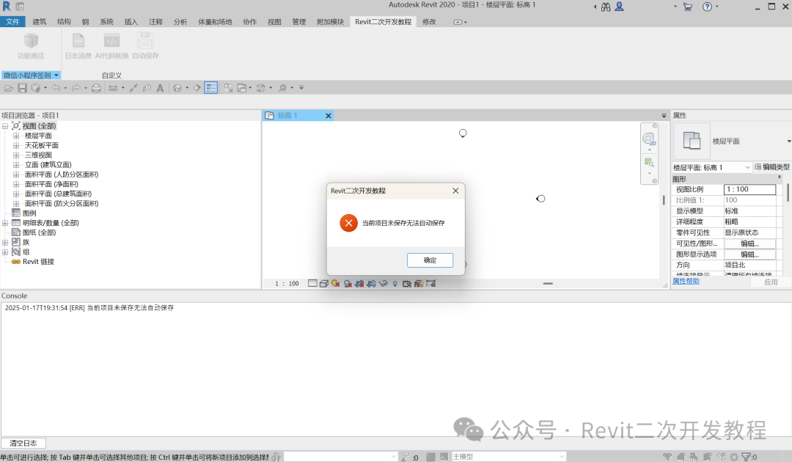Open the 属性帮助 link
The image size is (792, 462).
686,282
